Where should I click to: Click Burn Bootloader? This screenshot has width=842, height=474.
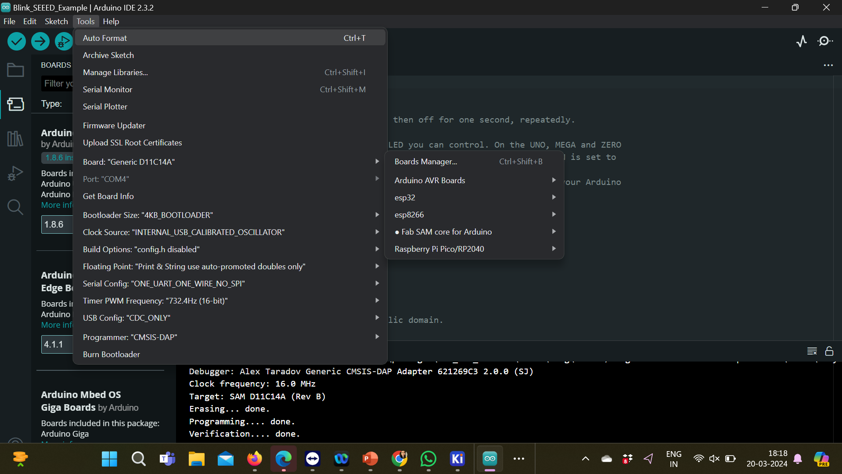tap(230, 354)
